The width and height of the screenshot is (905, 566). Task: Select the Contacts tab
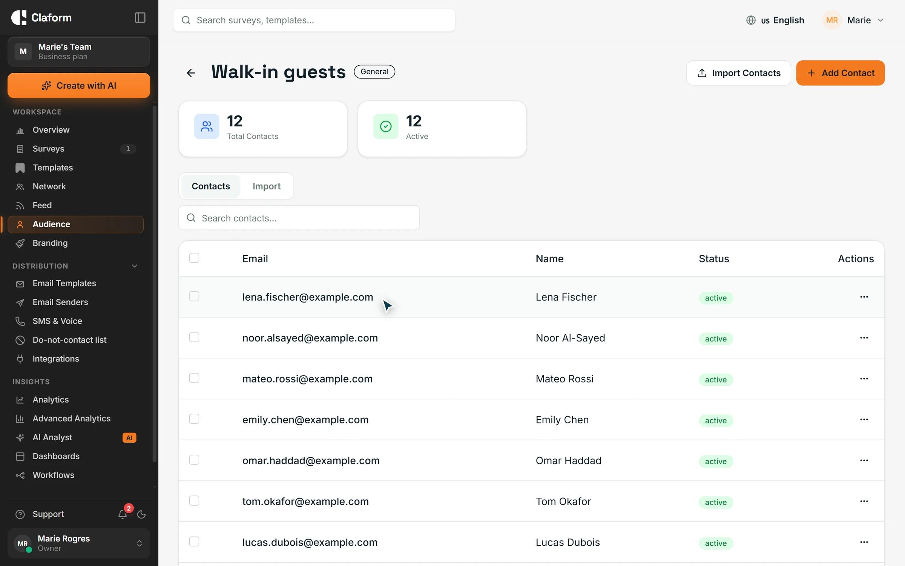pyautogui.click(x=211, y=186)
